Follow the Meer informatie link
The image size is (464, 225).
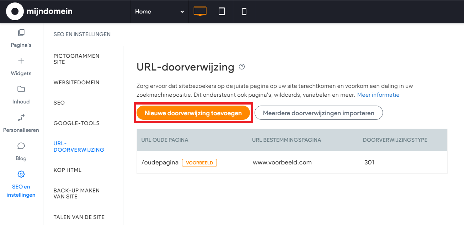pos(378,95)
